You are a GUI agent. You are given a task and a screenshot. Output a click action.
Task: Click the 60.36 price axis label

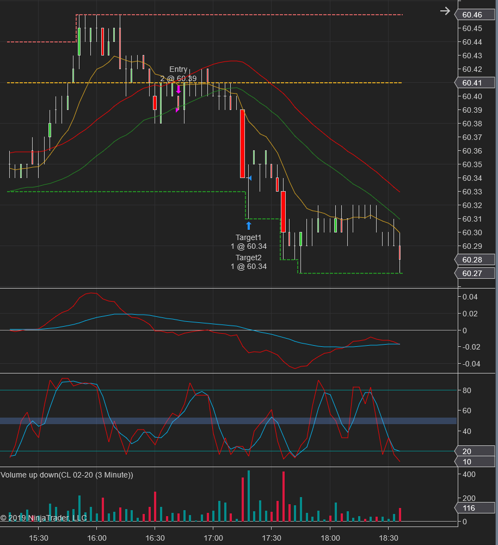tap(472, 151)
